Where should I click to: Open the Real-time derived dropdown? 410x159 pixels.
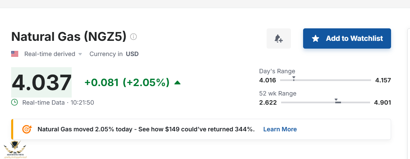pos(50,54)
